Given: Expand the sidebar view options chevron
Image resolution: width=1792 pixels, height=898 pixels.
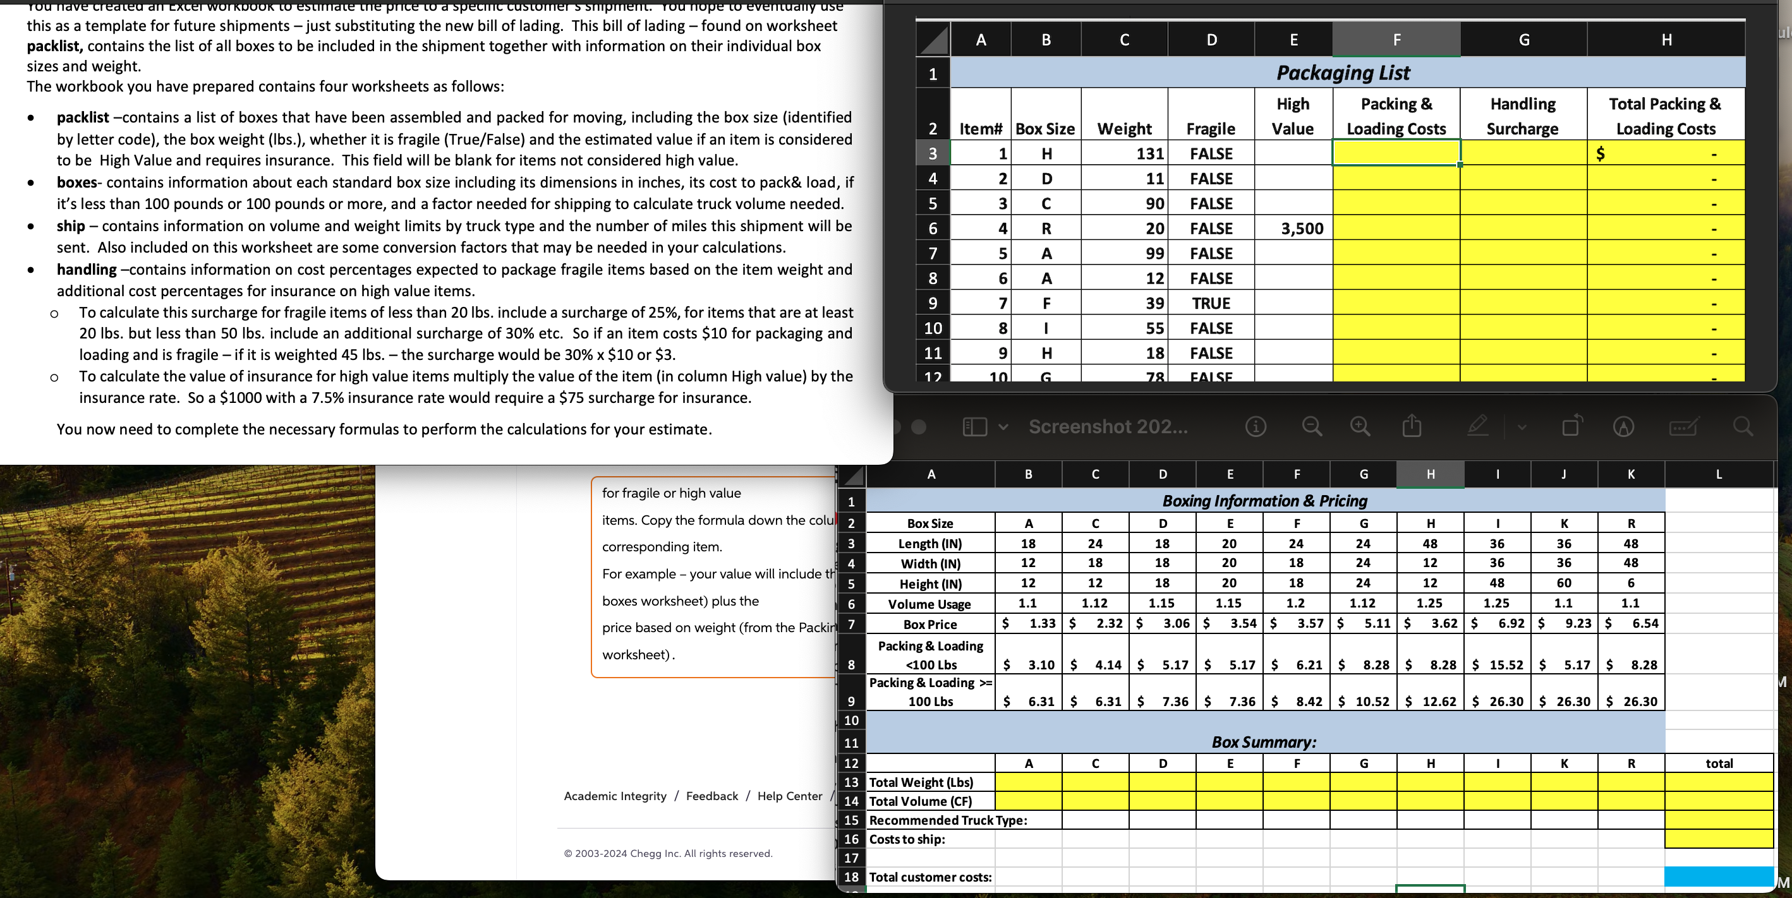Looking at the screenshot, I should coord(1004,426).
